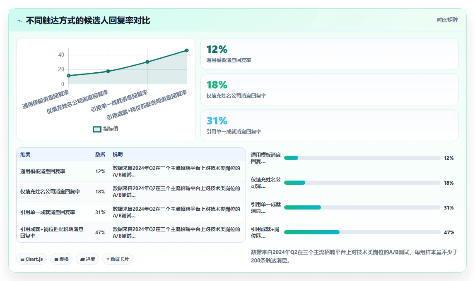Click the 仅填充姓名公司消息回复率 card caption
The image size is (475, 281).
pos(236,96)
